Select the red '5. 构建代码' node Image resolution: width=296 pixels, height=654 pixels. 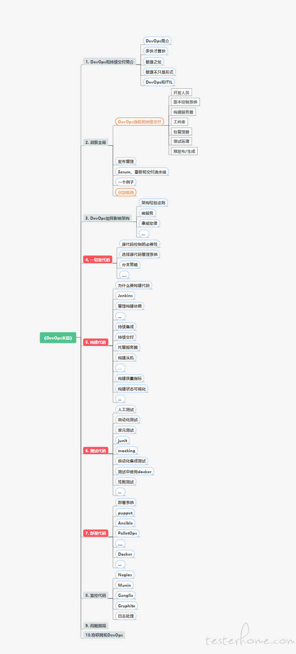point(95,342)
